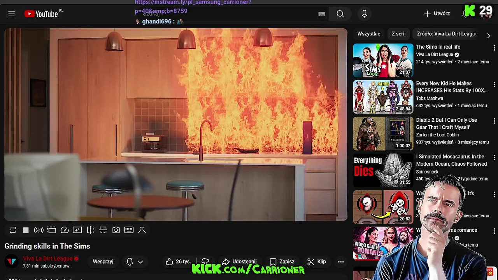This screenshot has width=498, height=280.
Task: Click 'Grinding skills in The Sims' title
Action: pos(47,246)
